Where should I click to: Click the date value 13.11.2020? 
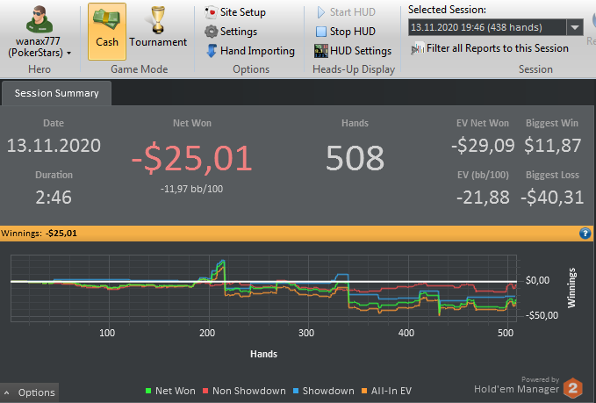pyautogui.click(x=54, y=146)
